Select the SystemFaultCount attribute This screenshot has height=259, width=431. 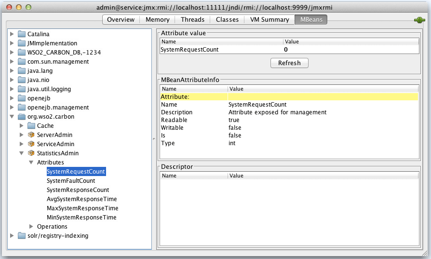[71, 181]
